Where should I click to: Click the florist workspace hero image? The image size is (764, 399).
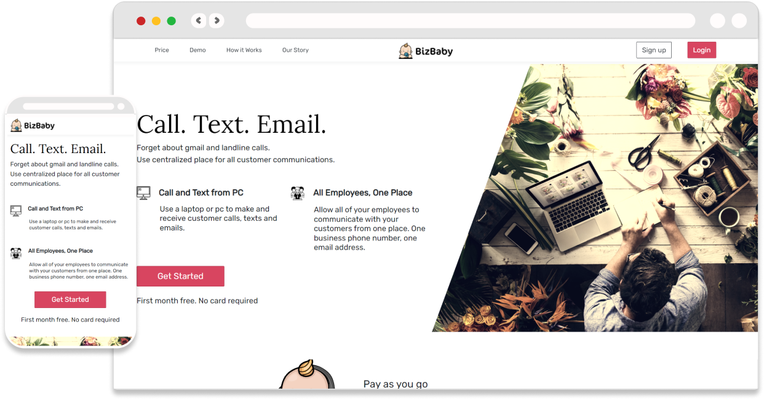[609, 198]
